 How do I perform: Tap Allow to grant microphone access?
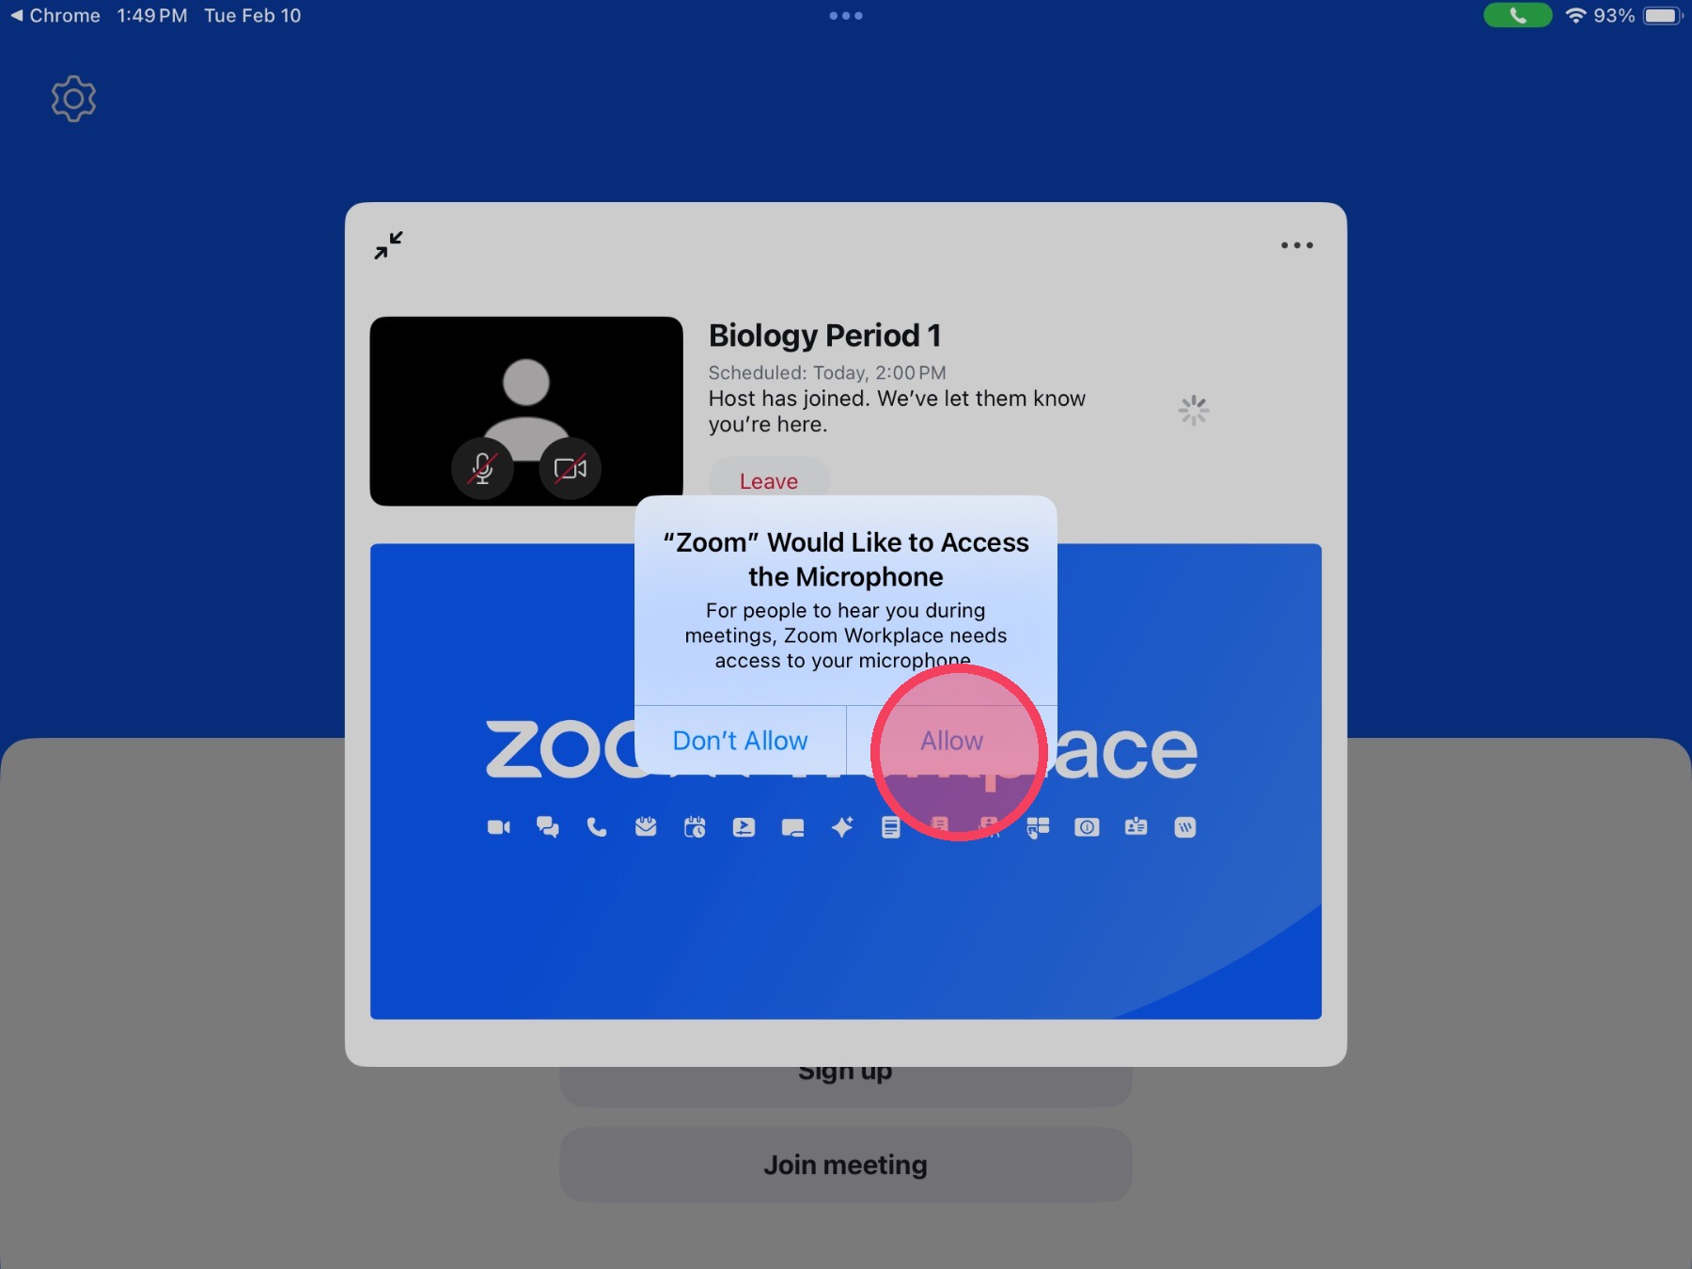tap(951, 741)
